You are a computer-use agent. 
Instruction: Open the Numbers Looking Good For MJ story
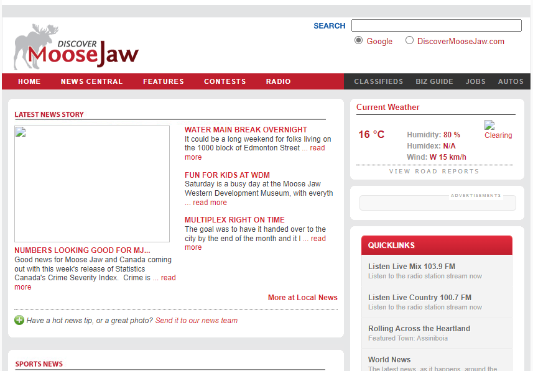tap(82, 250)
